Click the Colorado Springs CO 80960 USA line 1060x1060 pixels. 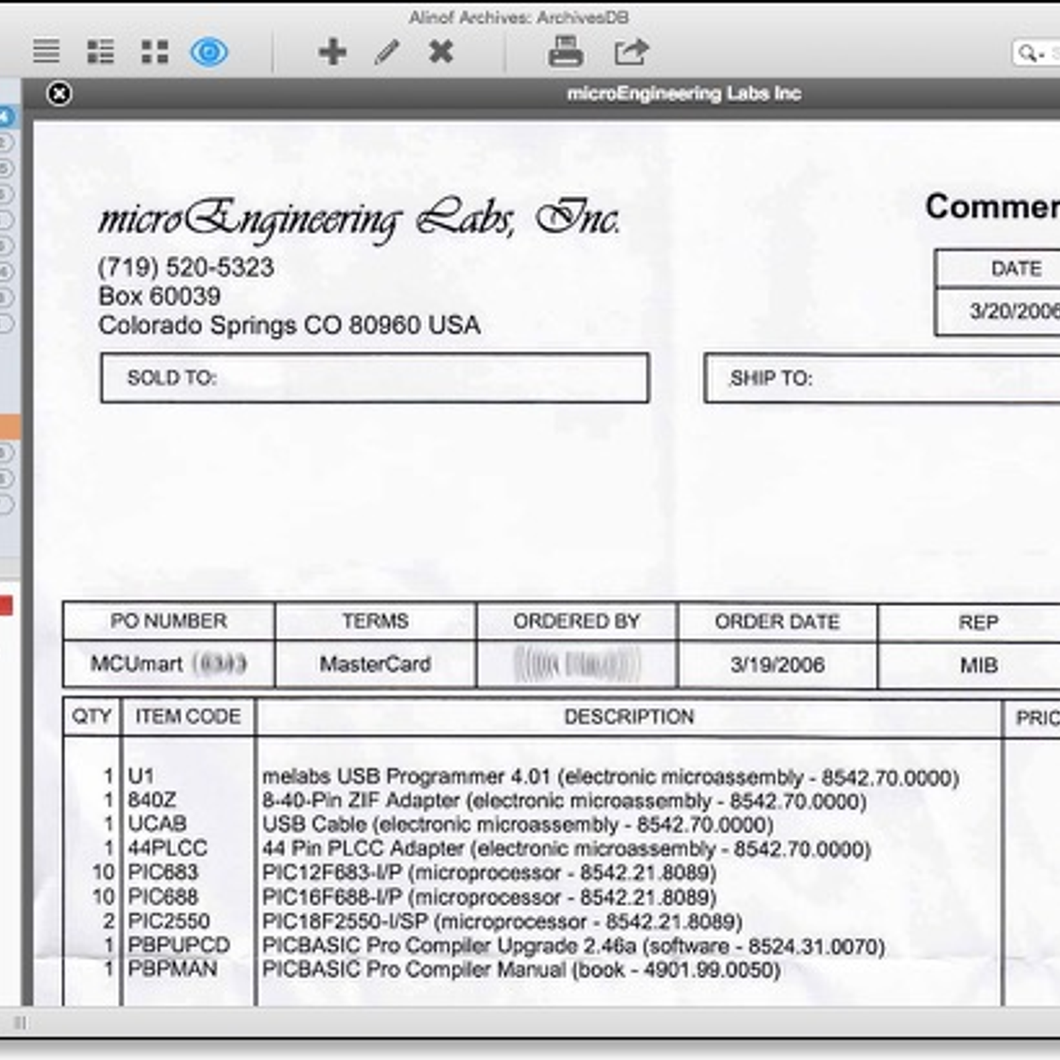click(x=290, y=325)
